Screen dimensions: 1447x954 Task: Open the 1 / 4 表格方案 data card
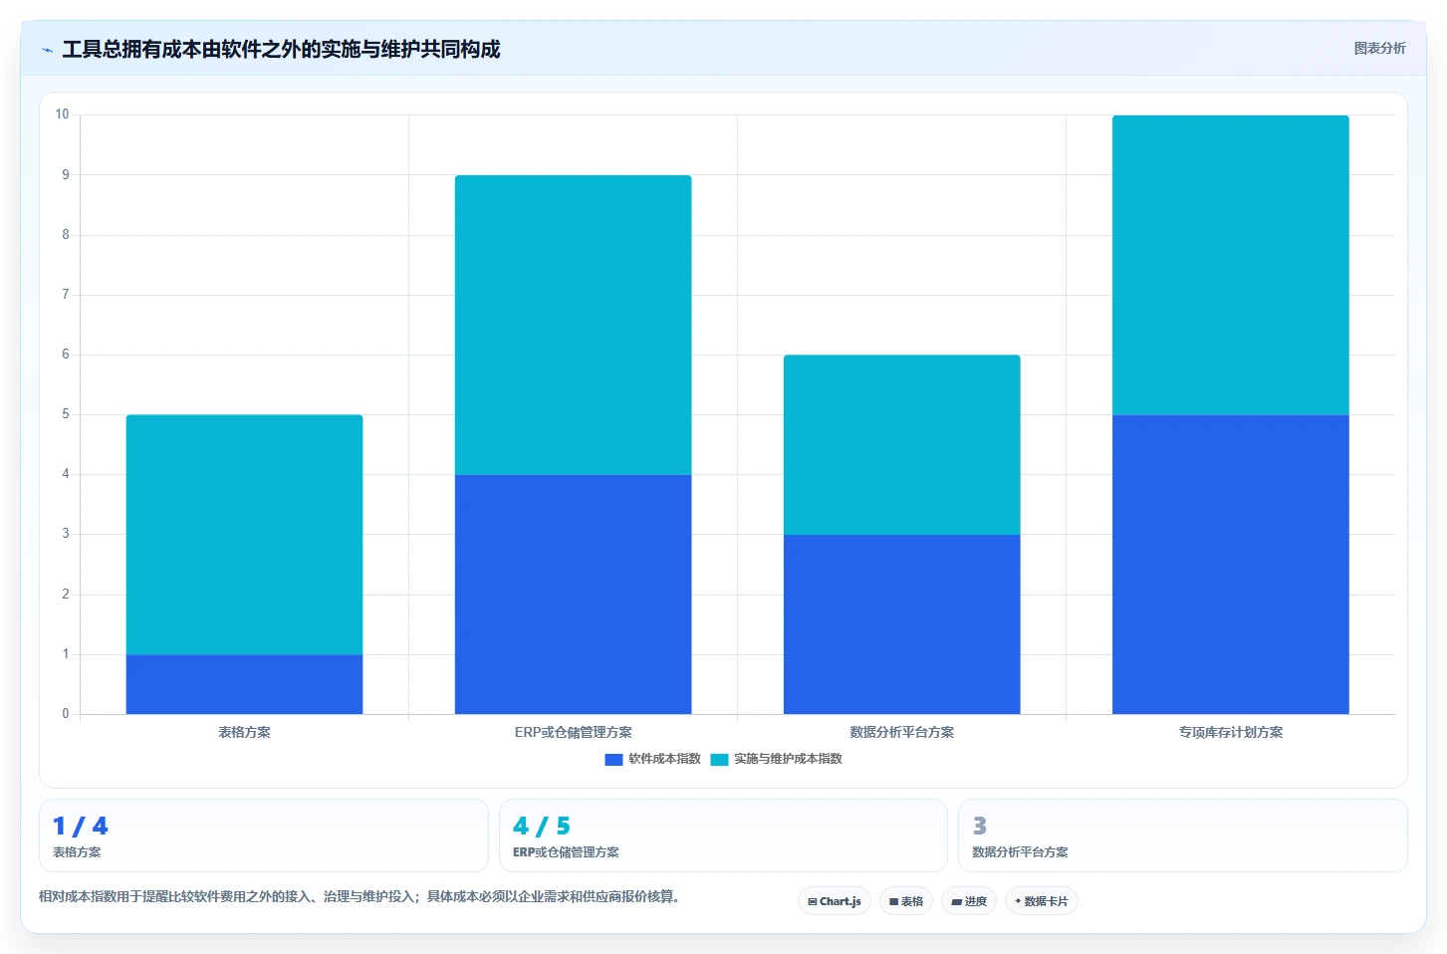click(x=264, y=835)
